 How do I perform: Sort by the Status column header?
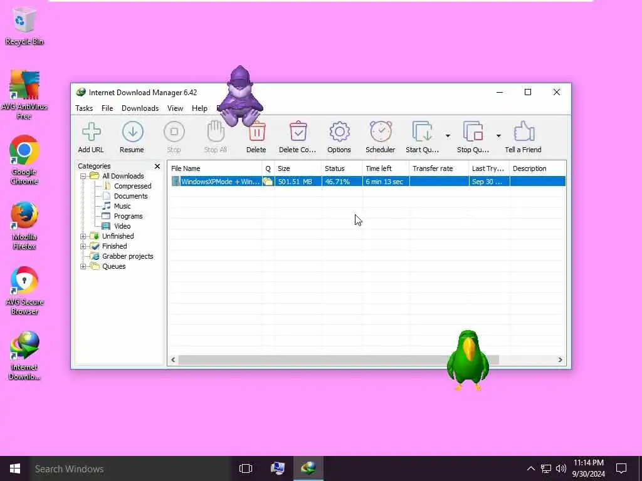tap(342, 168)
